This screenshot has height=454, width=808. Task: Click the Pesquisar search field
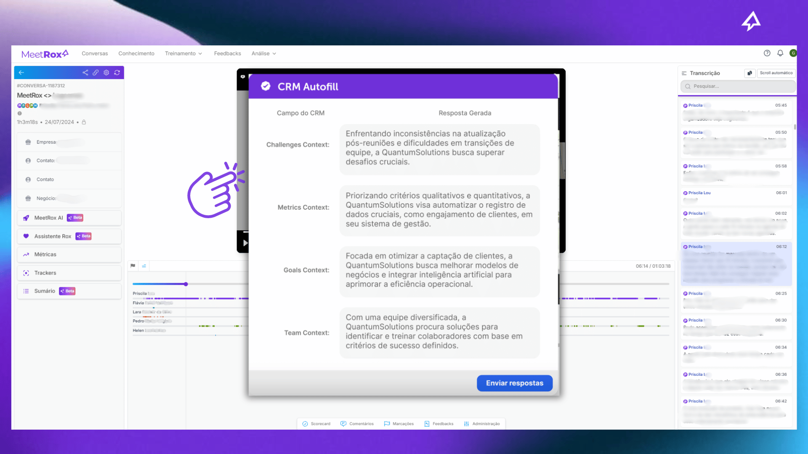737,86
